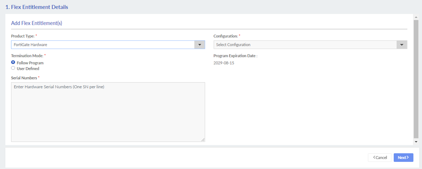Click the Termination Mode label

27,56
